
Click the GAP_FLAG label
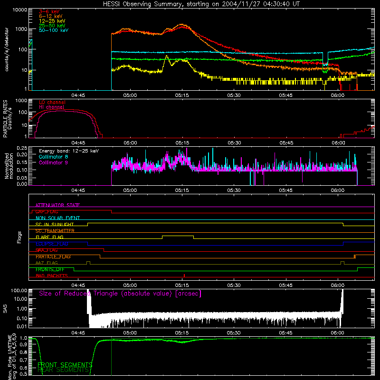tap(47, 211)
